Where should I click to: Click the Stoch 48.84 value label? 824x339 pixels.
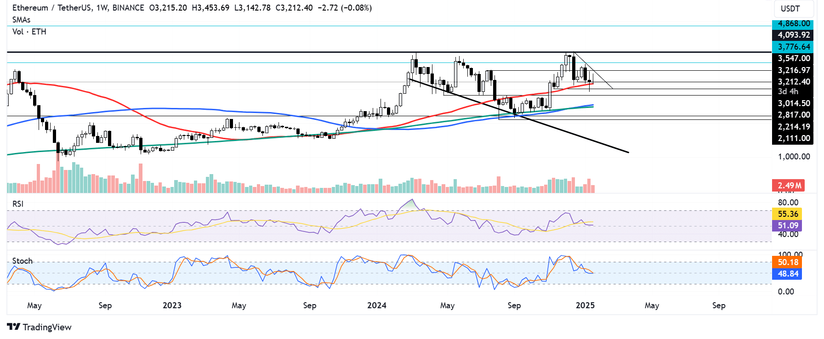(x=787, y=274)
